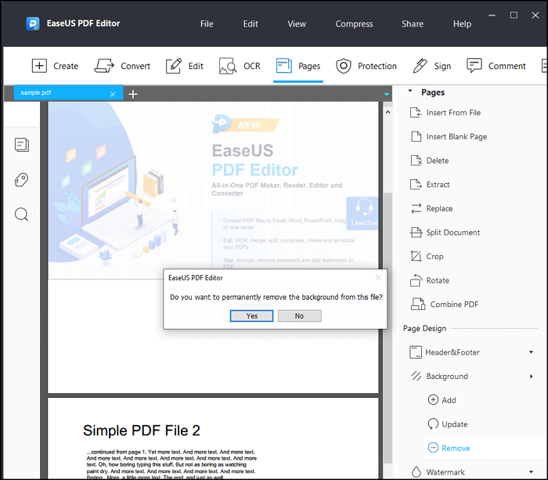Screen dimensions: 548x480
Task: Select the Crop page tool
Action: [427, 256]
